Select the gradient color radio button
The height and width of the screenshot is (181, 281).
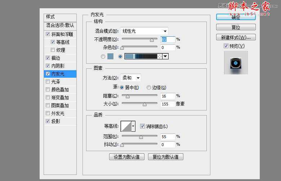120,56
